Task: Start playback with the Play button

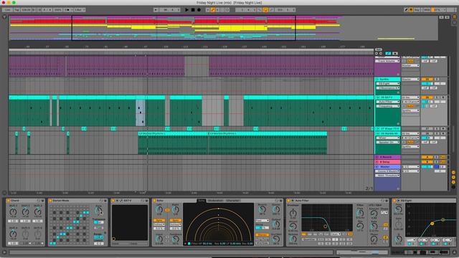Action: point(186,9)
